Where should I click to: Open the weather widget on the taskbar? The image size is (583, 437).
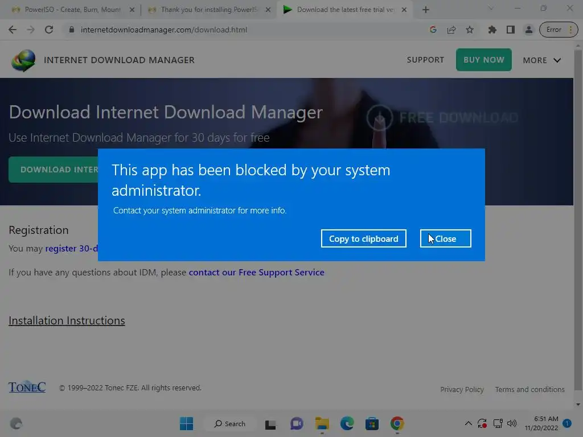(16, 423)
